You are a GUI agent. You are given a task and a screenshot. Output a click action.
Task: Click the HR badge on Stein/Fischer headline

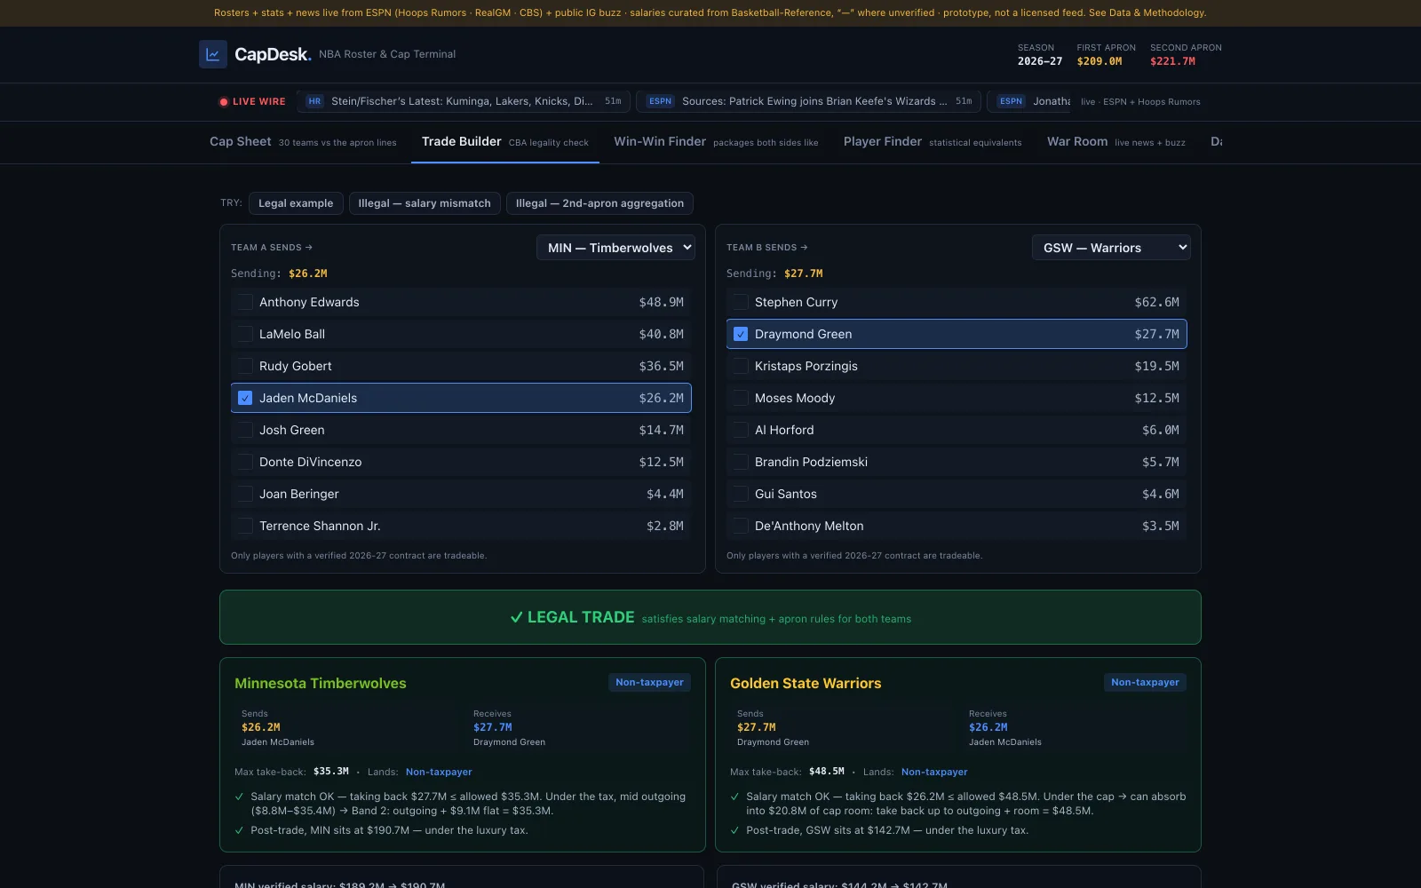[x=314, y=101]
